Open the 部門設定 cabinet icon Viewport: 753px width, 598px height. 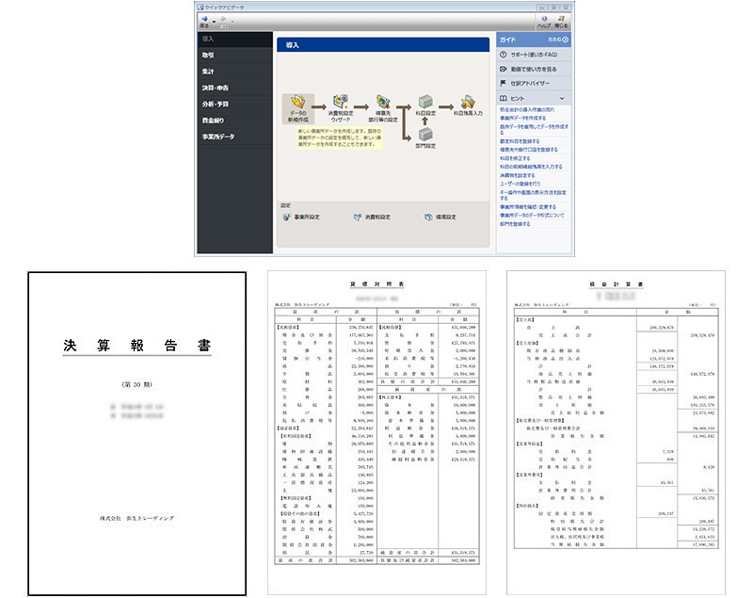425,134
